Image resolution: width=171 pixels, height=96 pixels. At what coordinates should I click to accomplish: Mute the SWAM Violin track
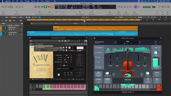[10, 29]
